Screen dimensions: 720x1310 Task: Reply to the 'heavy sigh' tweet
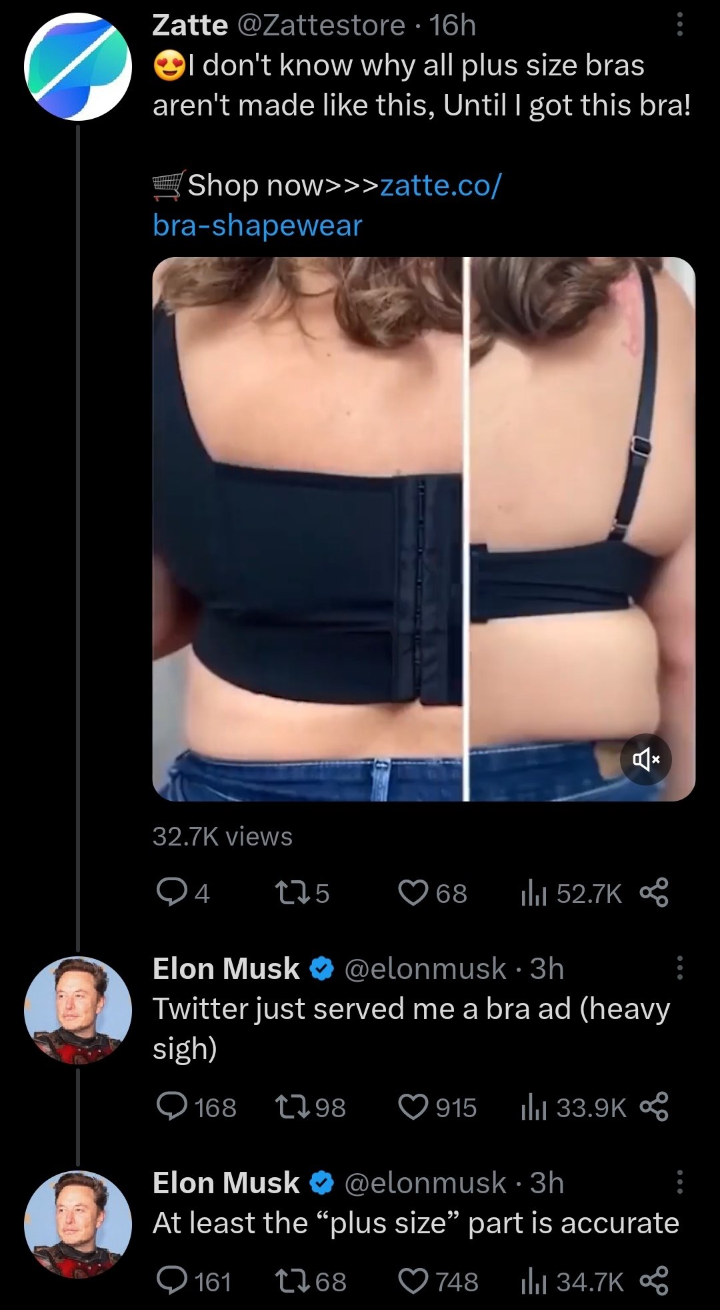coord(171,1107)
